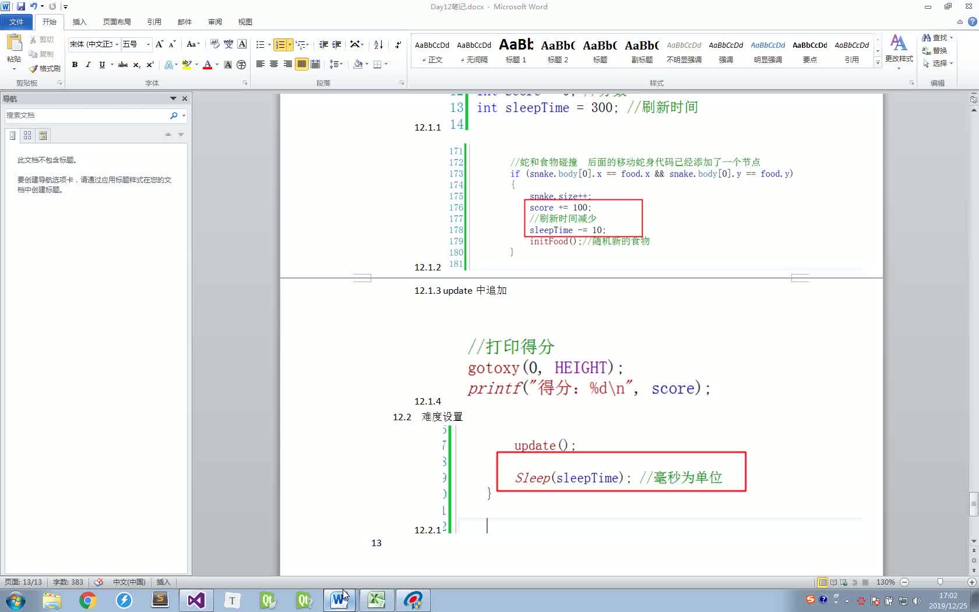Center align the text
Screen dimensions: 979x612
pos(273,64)
